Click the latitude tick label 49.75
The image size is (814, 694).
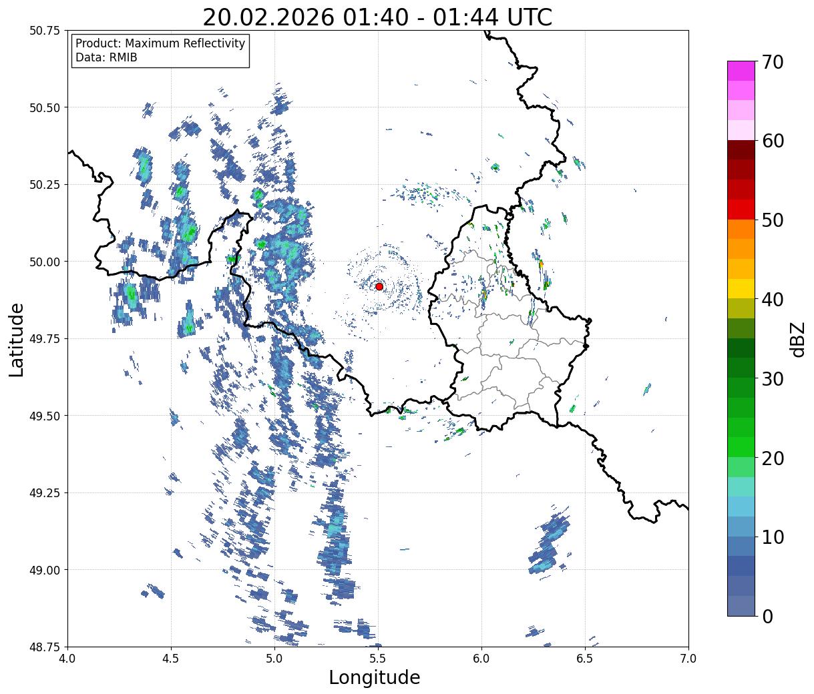tap(45, 339)
